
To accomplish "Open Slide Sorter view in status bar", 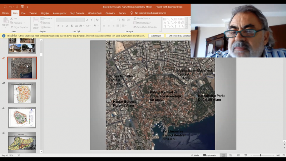I will [231, 155].
